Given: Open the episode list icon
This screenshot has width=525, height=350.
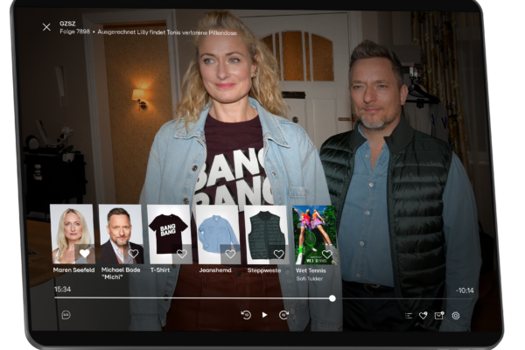Looking at the screenshot, I should click(x=408, y=315).
